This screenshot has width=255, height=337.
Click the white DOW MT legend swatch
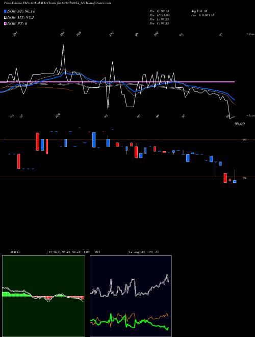pyautogui.click(x=5, y=18)
